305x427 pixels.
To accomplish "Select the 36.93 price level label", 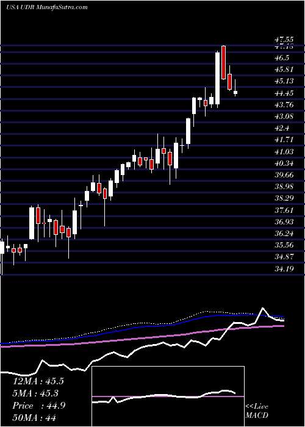I will pos(284,222).
